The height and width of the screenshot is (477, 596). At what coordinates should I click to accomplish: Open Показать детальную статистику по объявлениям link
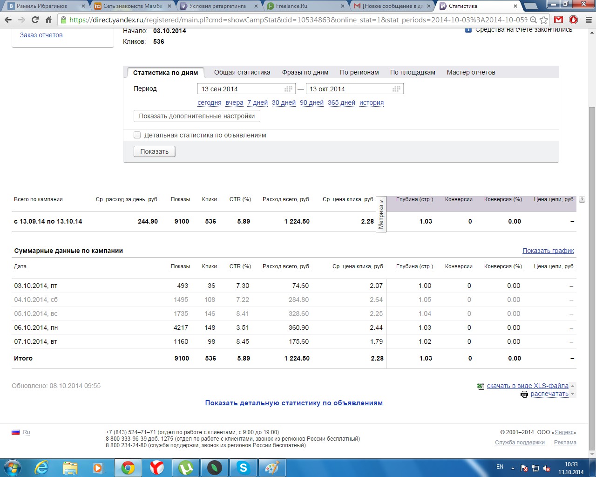pos(294,403)
